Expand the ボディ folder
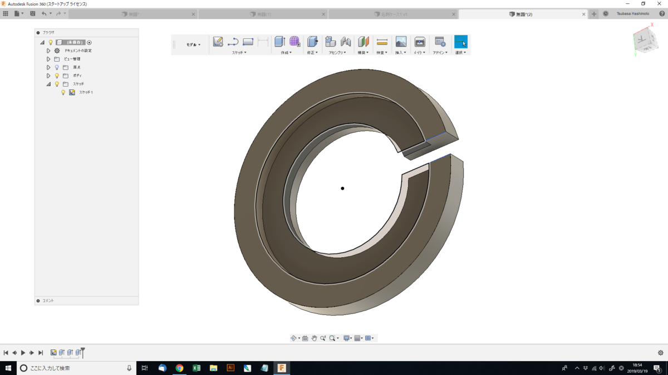The image size is (668, 375). click(x=48, y=76)
